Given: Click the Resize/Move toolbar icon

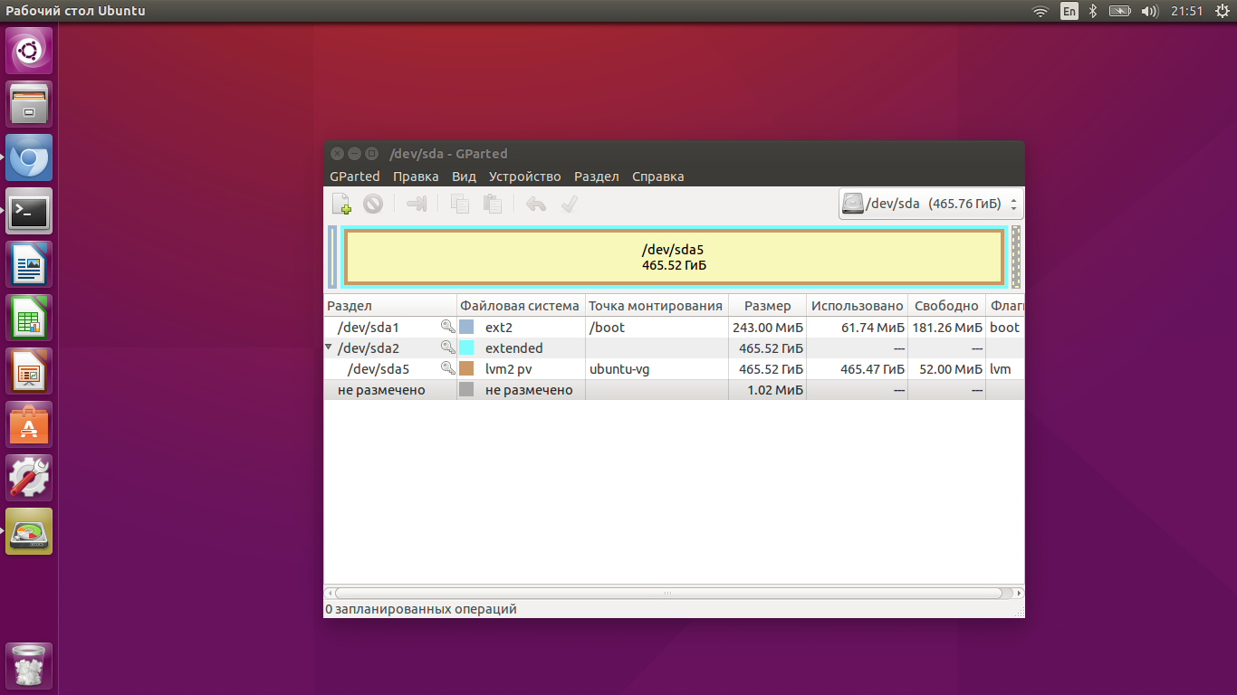Looking at the screenshot, I should (417, 204).
